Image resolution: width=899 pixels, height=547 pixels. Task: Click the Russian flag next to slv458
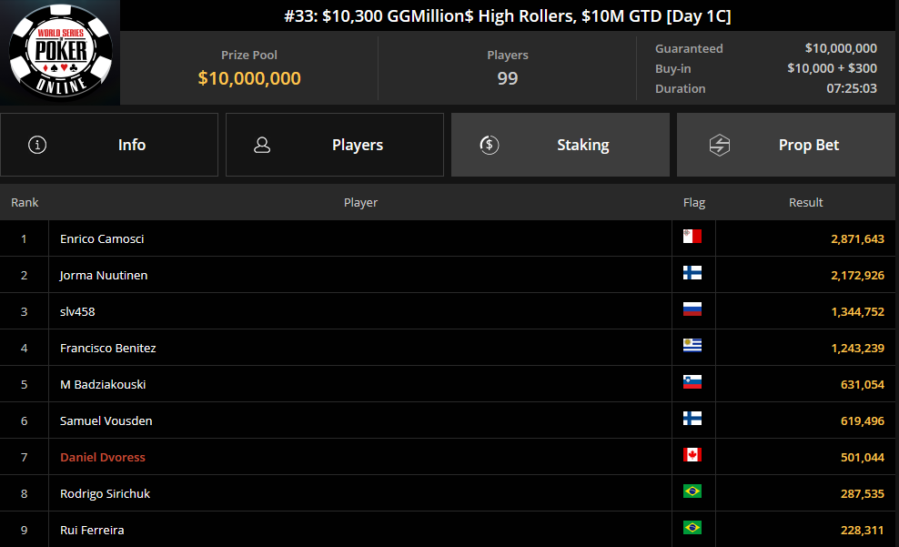(x=692, y=309)
